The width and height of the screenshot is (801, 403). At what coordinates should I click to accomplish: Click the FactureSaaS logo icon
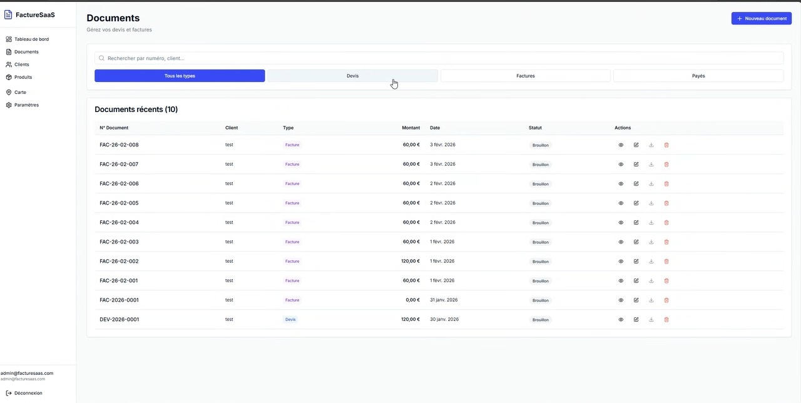click(x=8, y=15)
